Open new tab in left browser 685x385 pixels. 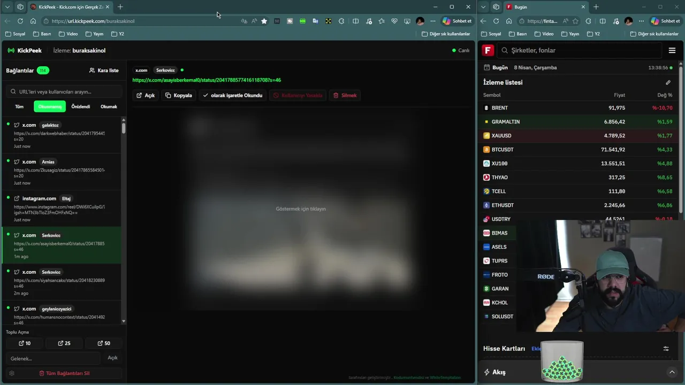click(120, 7)
